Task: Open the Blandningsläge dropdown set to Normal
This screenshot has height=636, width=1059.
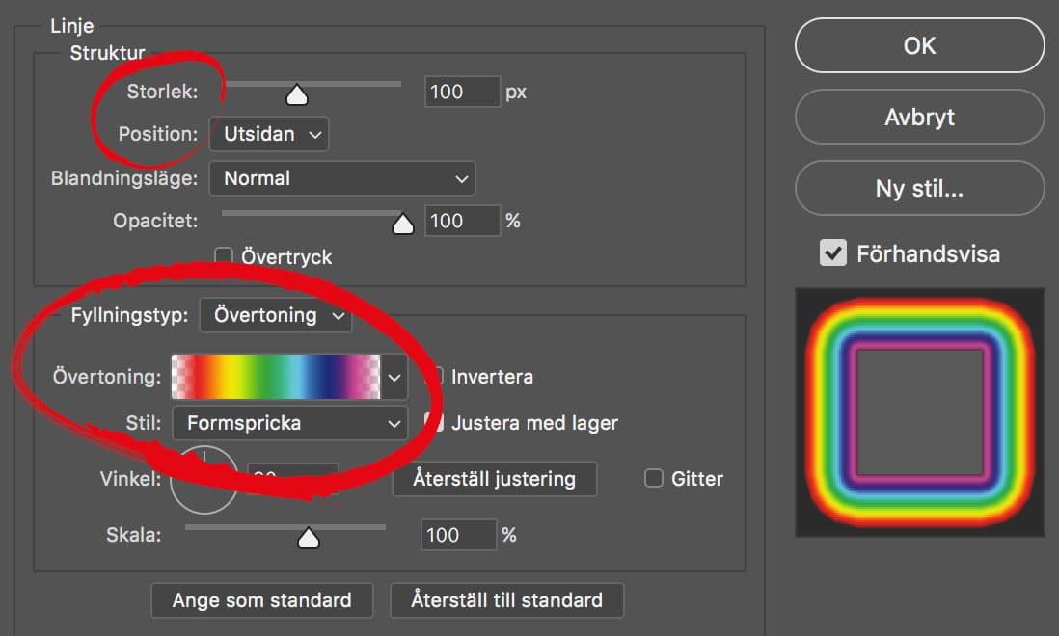Action: pyautogui.click(x=341, y=178)
